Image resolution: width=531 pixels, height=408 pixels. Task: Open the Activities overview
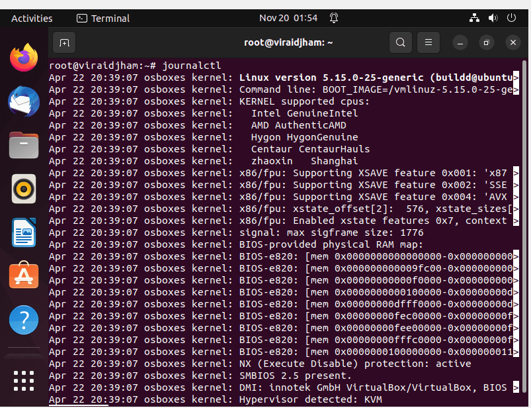click(x=32, y=19)
